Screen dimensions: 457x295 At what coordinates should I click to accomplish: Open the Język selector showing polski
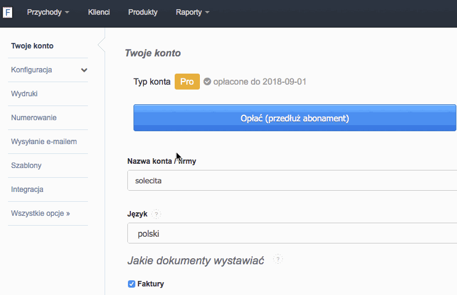(x=292, y=234)
